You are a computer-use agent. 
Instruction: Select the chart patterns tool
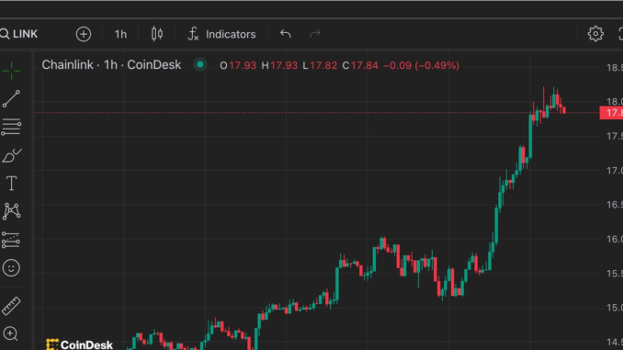pyautogui.click(x=11, y=211)
